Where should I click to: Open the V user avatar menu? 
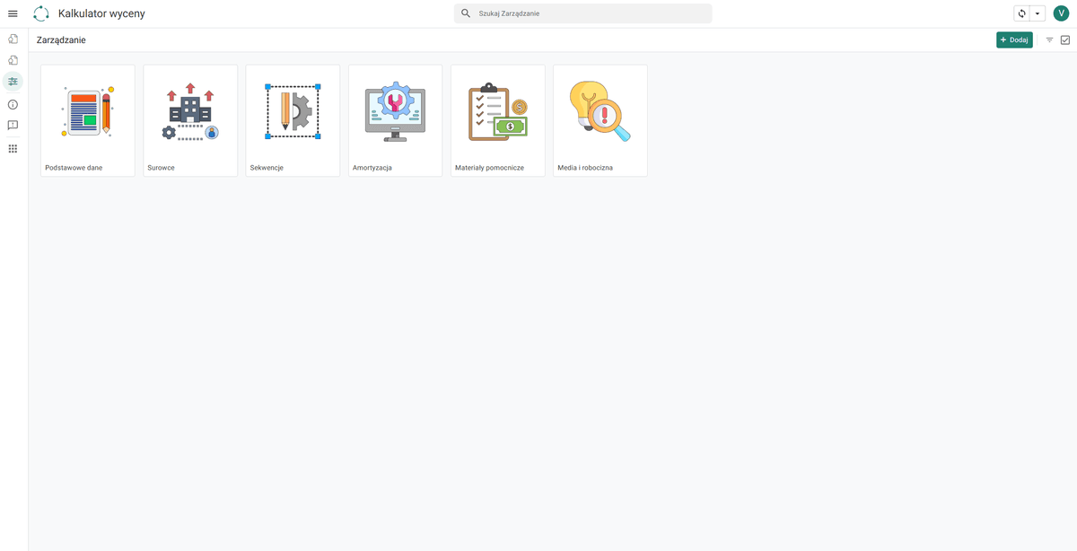click(1062, 13)
